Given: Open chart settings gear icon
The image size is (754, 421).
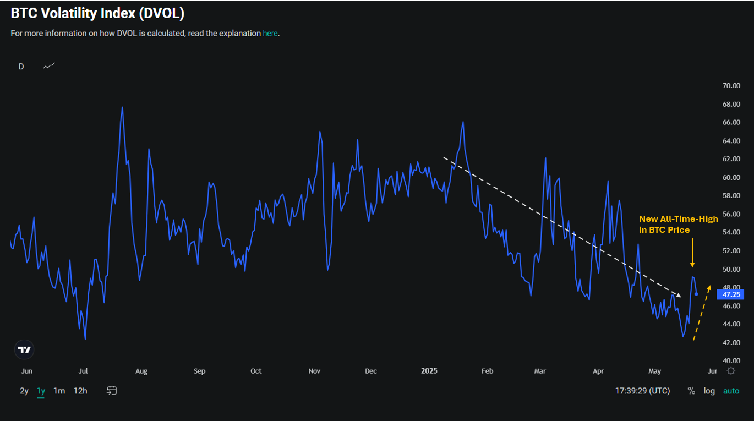Looking at the screenshot, I should click(731, 371).
